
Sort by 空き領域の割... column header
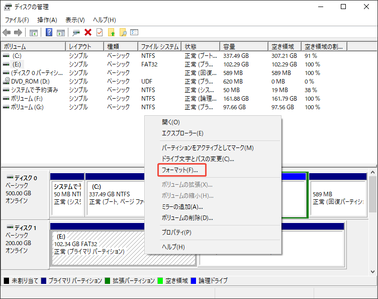(x=325, y=47)
